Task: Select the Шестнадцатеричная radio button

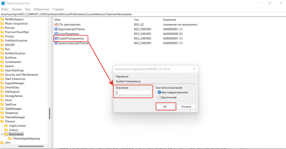Action: 159,92
